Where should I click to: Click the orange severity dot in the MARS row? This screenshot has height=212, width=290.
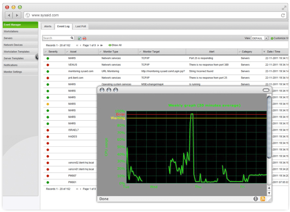click(48, 104)
